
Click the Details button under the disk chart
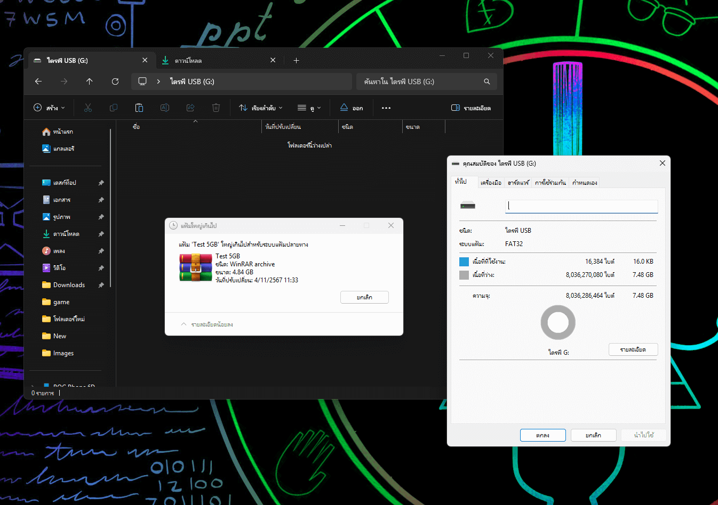633,349
